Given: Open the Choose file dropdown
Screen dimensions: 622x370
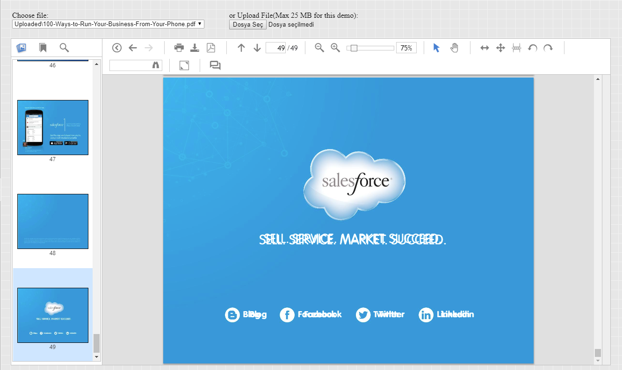Looking at the screenshot, I should (x=108, y=24).
